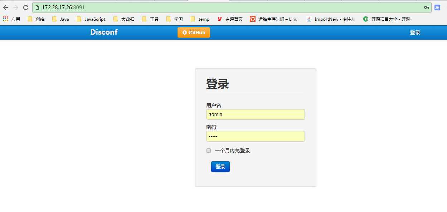Click the orange GitHub button

[194, 33]
